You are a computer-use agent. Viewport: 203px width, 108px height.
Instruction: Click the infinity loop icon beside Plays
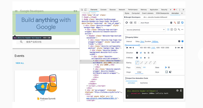pos(144,68)
